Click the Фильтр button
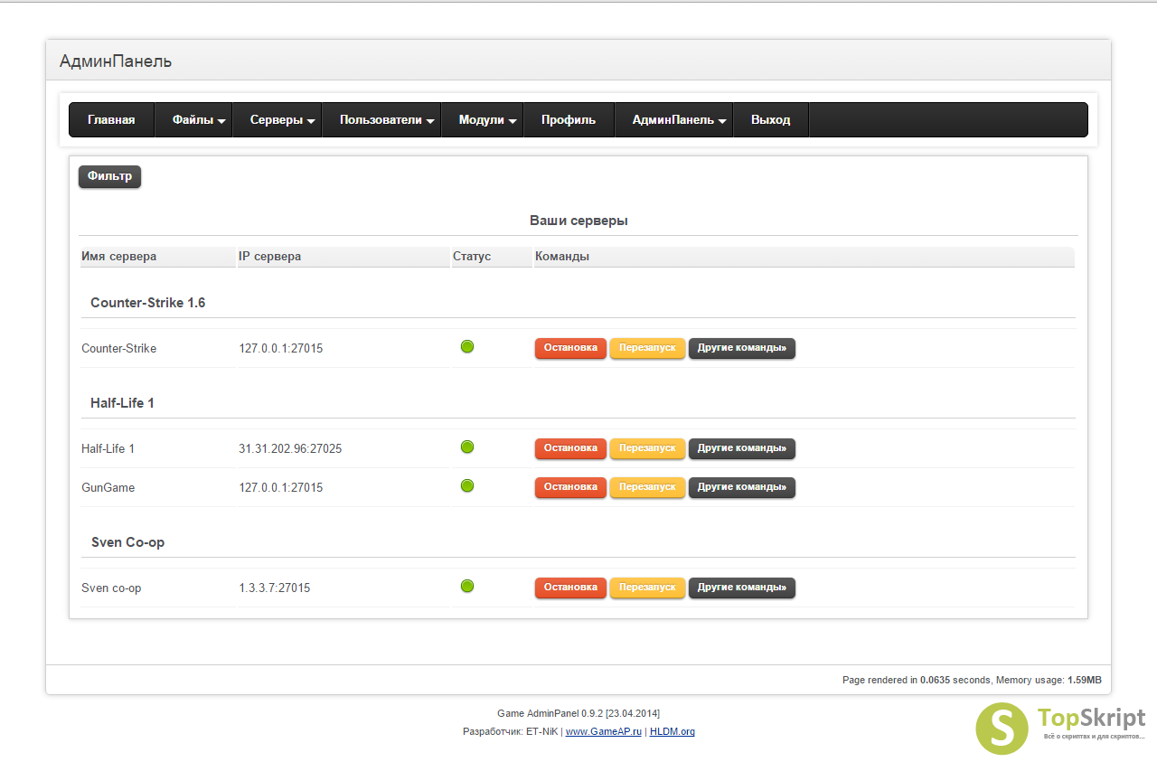 (x=109, y=176)
